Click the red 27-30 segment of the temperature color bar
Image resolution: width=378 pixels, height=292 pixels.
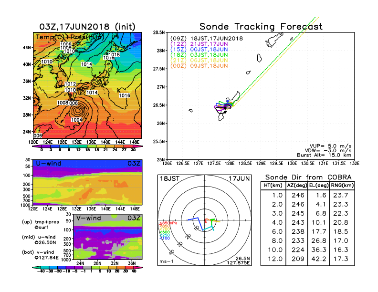[x=129, y=146]
